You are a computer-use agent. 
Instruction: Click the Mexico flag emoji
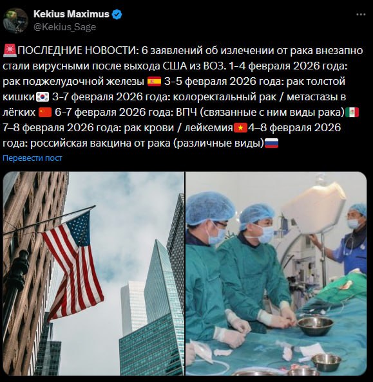tap(352, 113)
